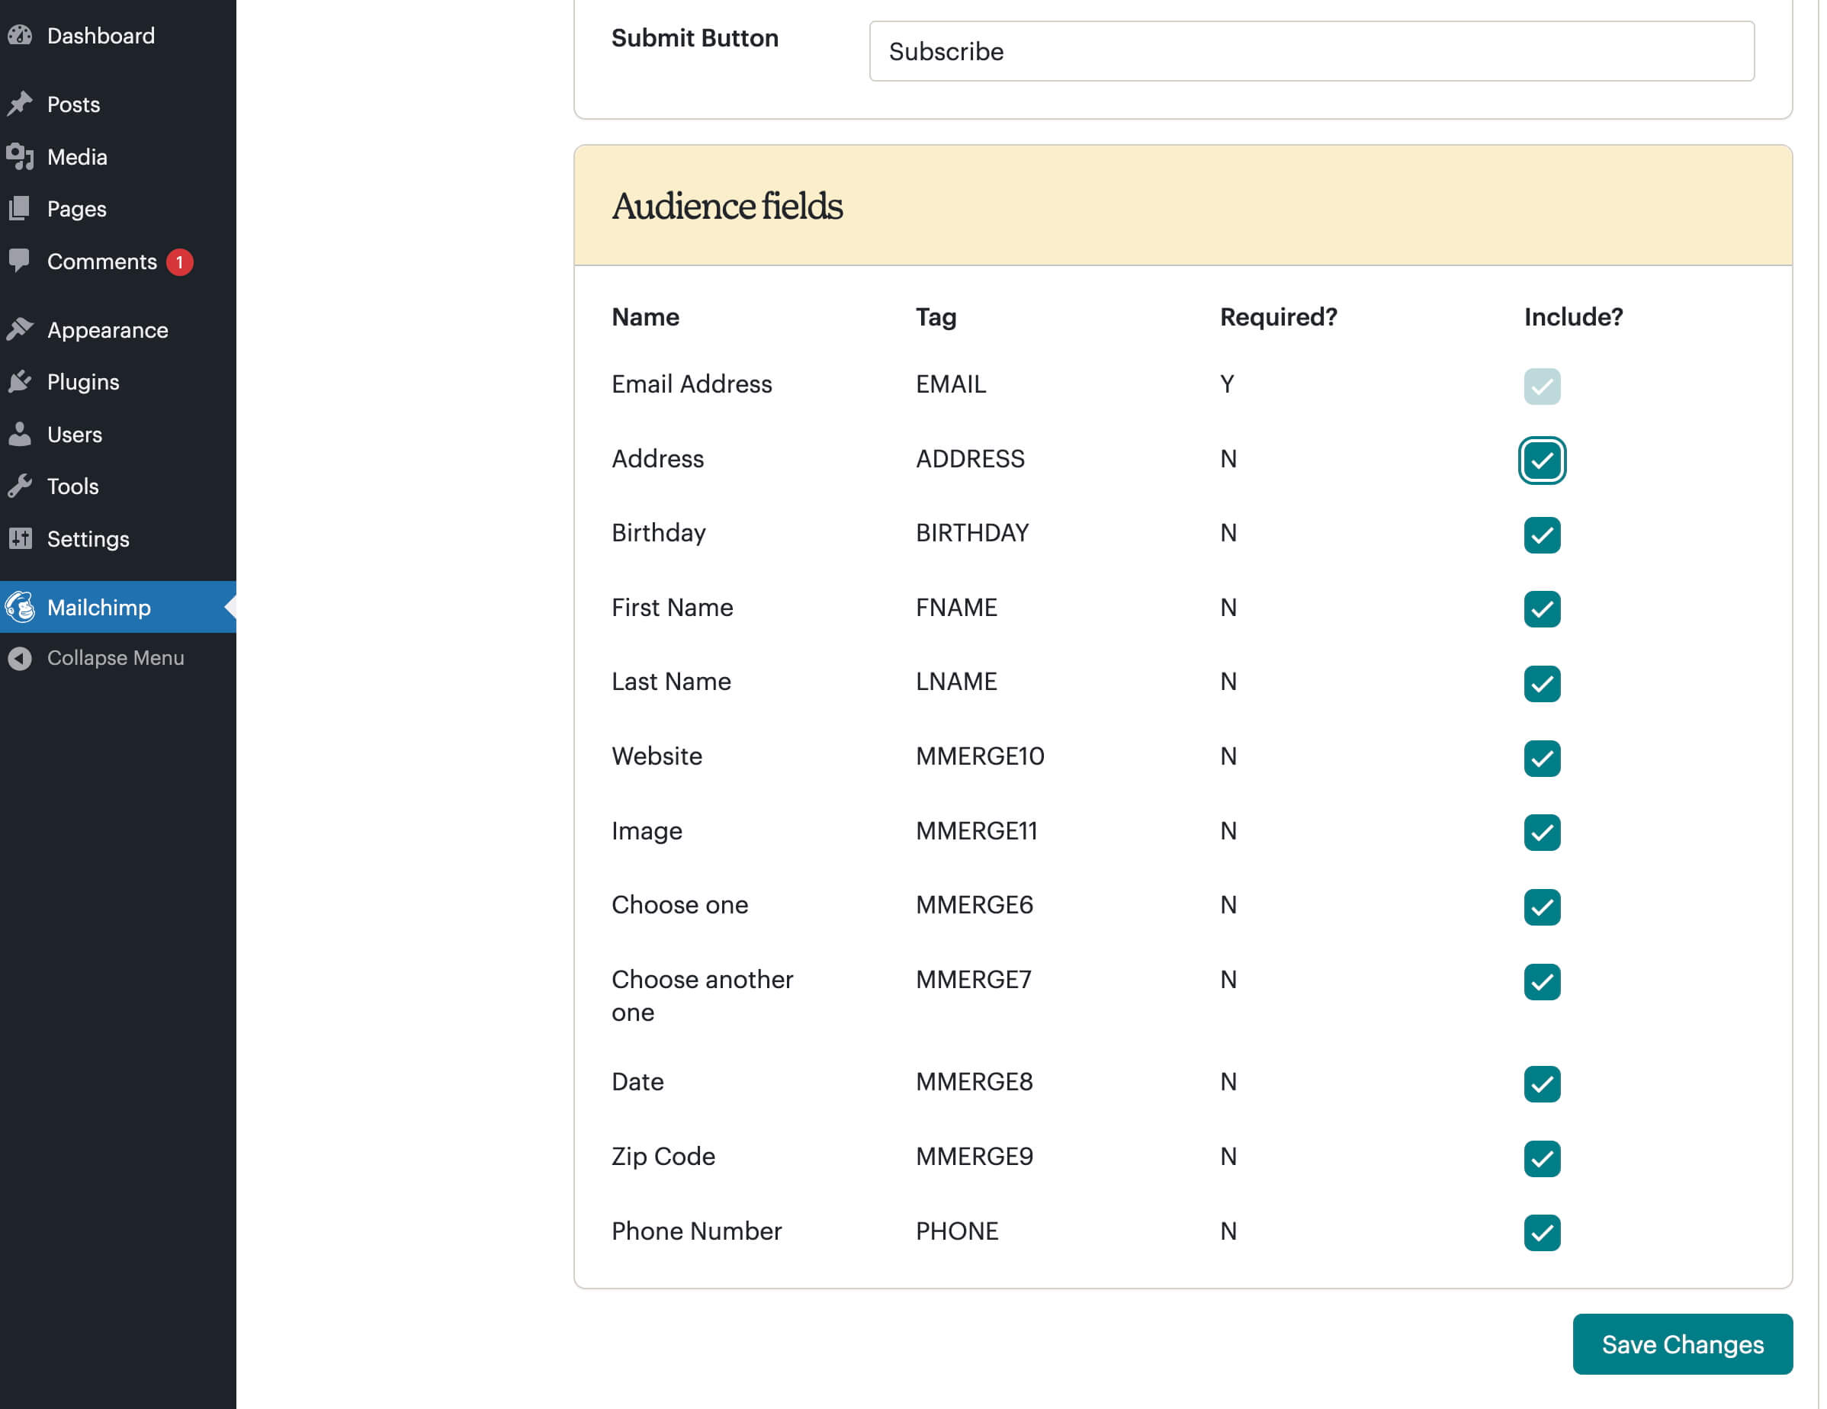Viewport: 1827px width, 1409px height.
Task: Click the MMERGE8 tag cell
Action: click(x=975, y=1081)
